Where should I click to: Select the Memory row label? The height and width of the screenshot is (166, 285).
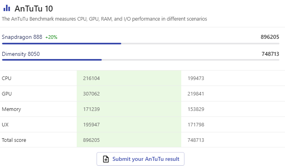tap(11, 109)
